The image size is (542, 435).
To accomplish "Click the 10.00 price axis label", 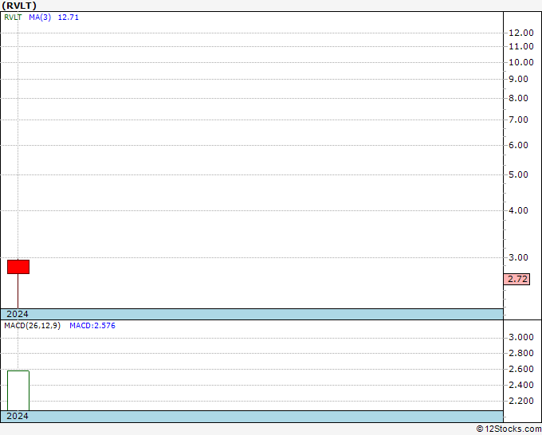I will 521,62.
